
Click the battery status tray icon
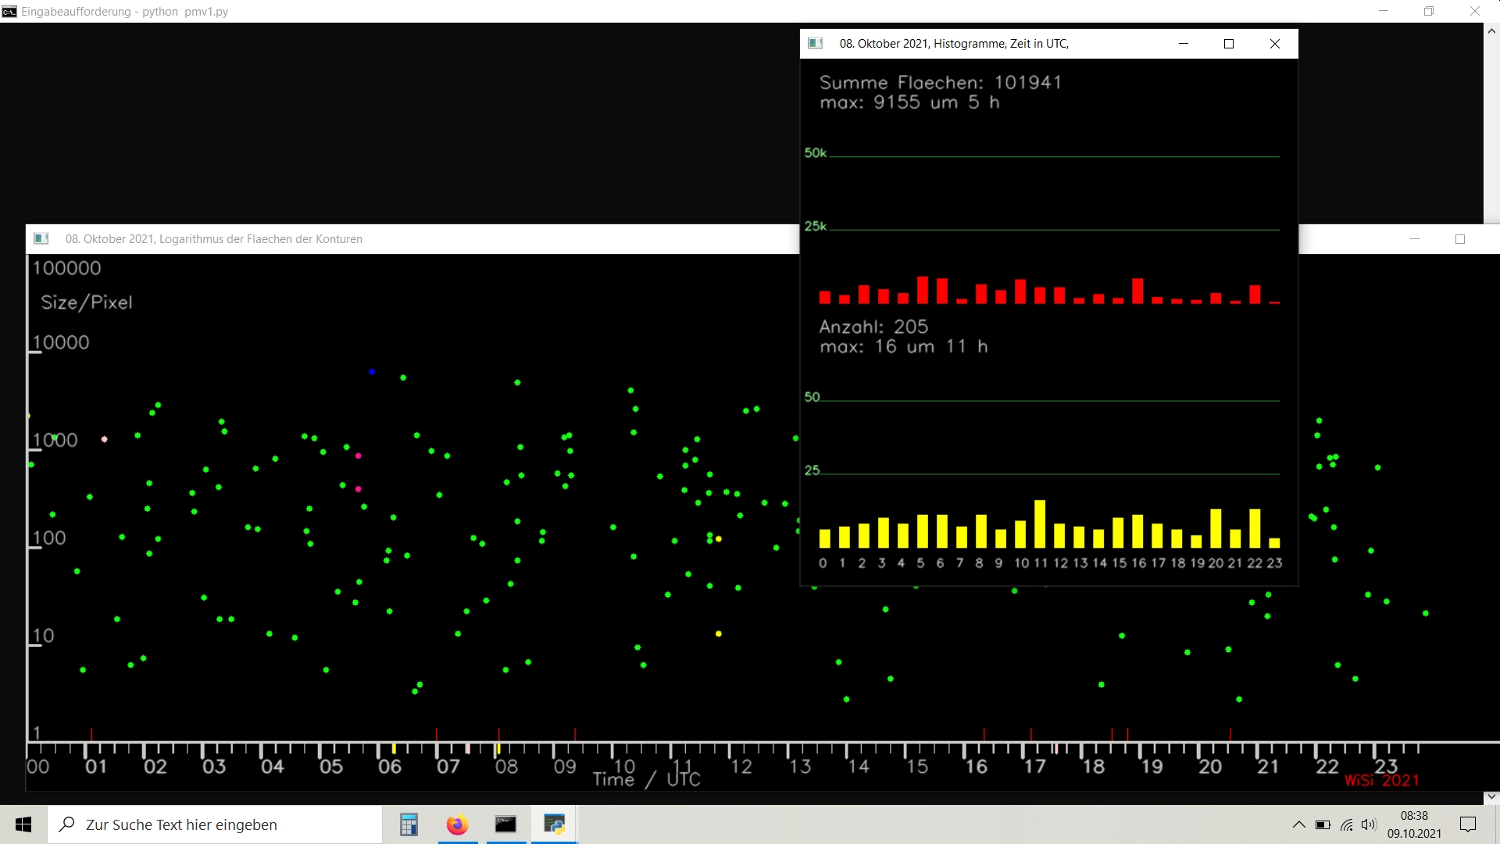tap(1323, 824)
